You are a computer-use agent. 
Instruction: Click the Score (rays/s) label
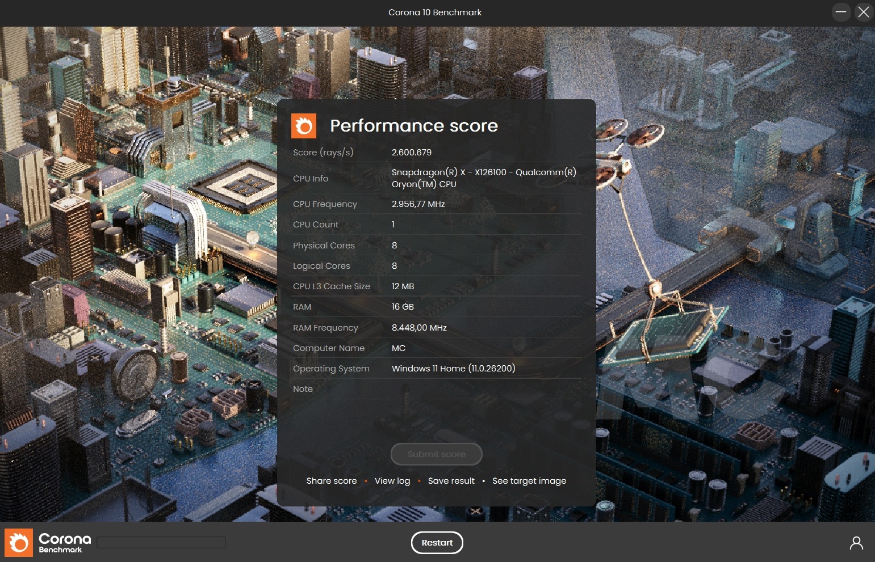point(323,153)
